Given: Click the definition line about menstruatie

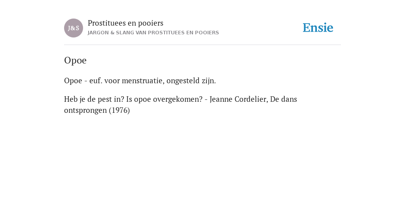Looking at the screenshot, I should (140, 80).
